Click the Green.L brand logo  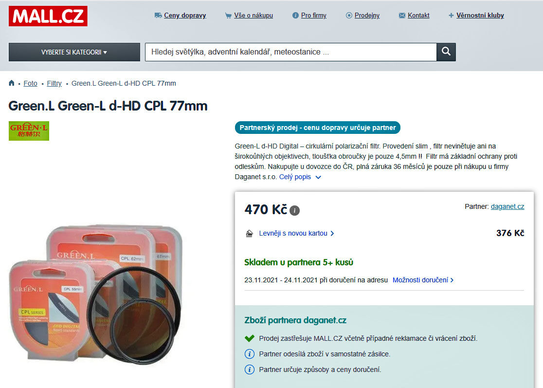coord(29,131)
